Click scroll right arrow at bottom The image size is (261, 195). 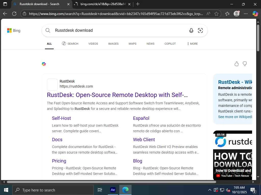click(253, 182)
